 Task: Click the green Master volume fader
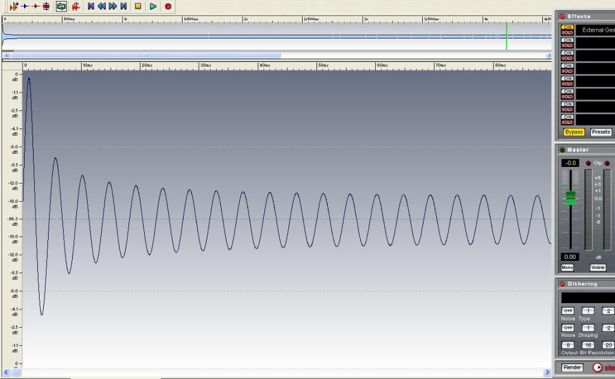point(571,198)
